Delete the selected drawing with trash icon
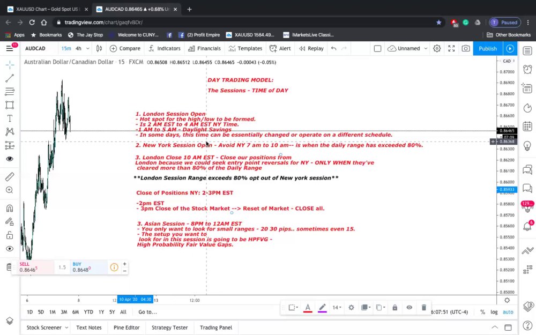The height and width of the screenshot is (335, 536). [424, 308]
